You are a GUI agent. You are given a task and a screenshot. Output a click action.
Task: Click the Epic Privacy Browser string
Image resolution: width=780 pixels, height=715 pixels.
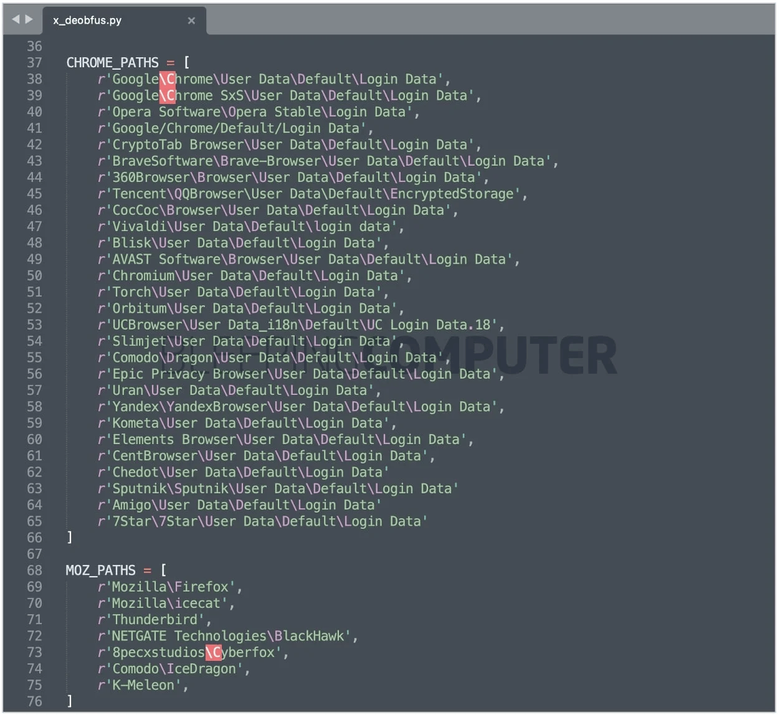[x=298, y=374]
